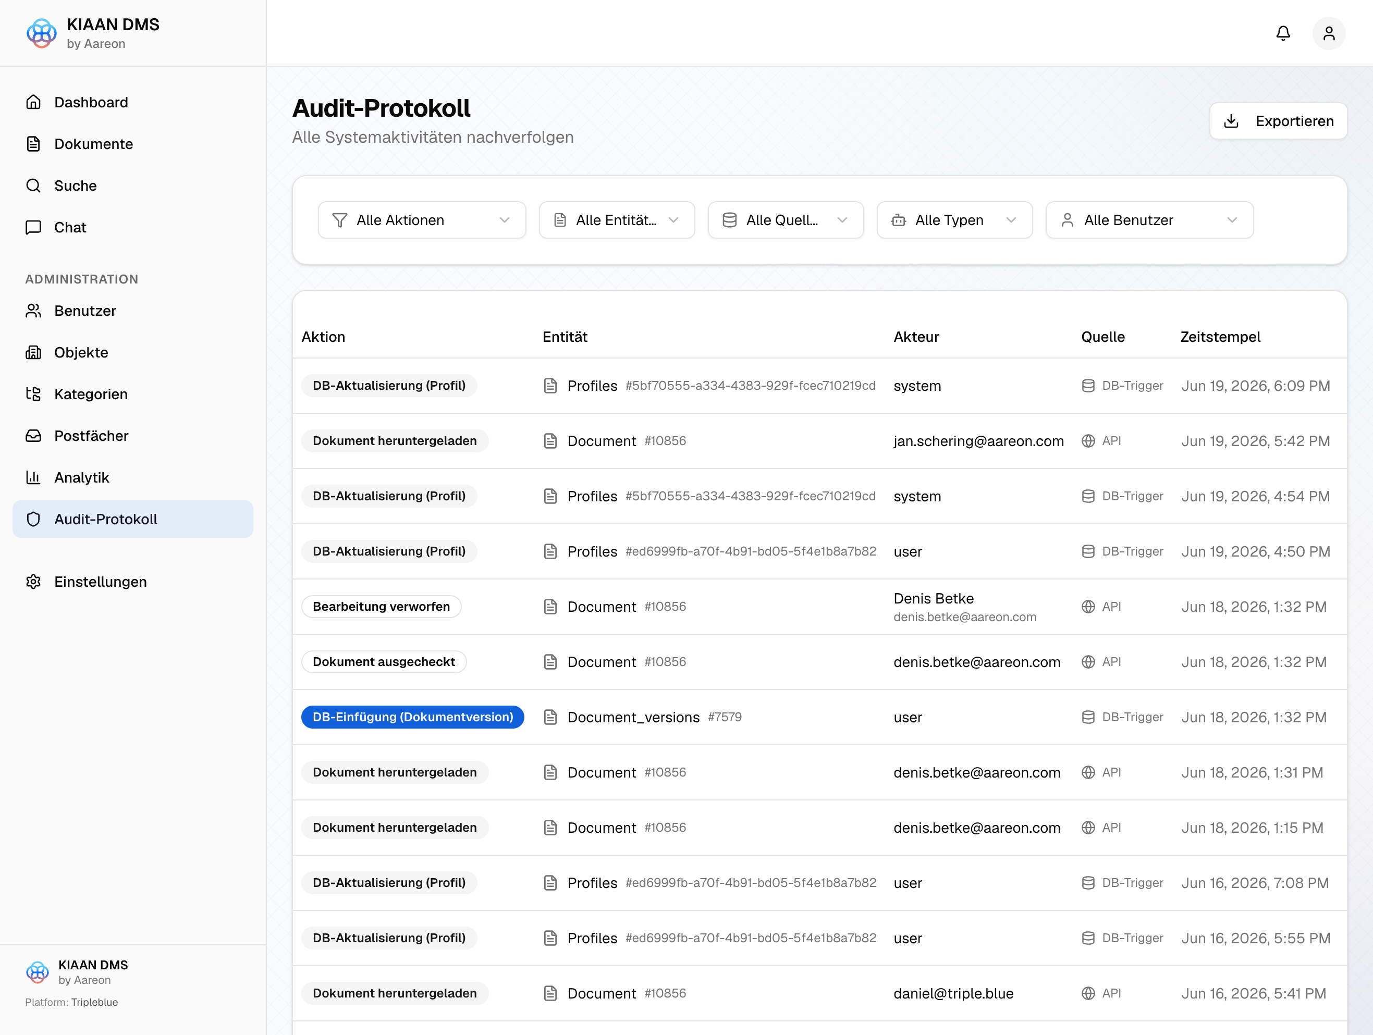Viewport: 1373px width, 1035px height.
Task: Open the Alle Quellen filter dropdown
Action: [x=786, y=220]
